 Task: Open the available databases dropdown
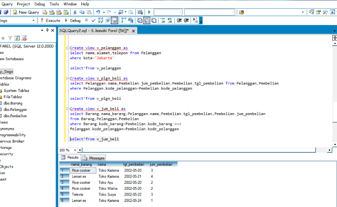click(x=33, y=20)
